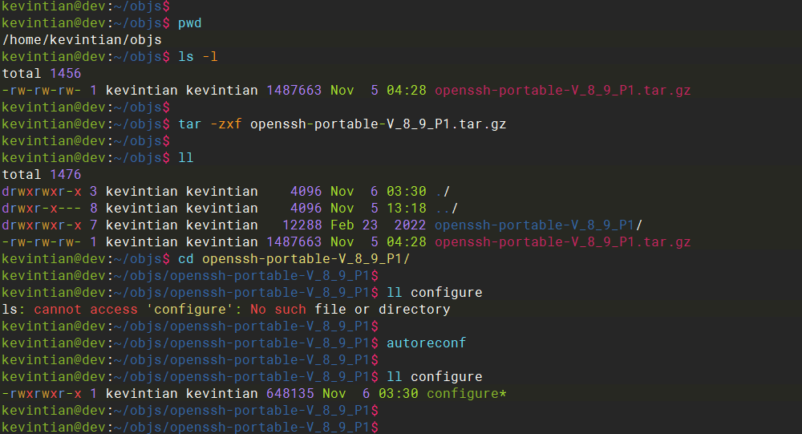Click the '../' parent directory entry
The height and width of the screenshot is (434, 802).
[x=447, y=209]
